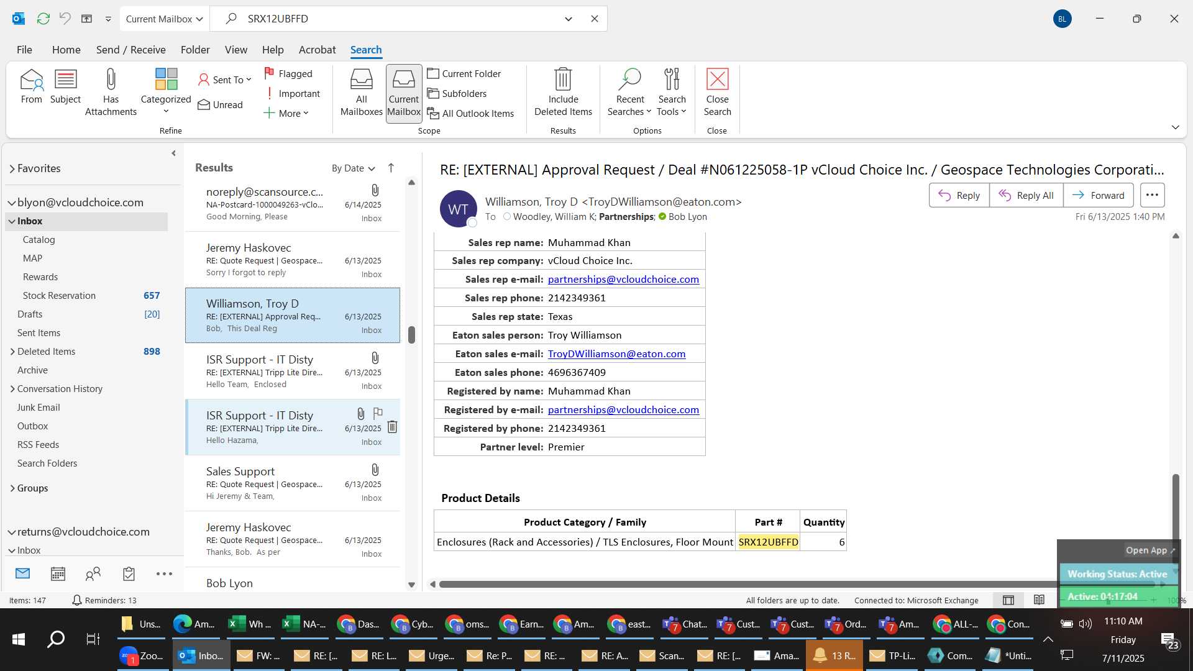Open Search Tools dropdown
The height and width of the screenshot is (671, 1193).
coord(672,93)
